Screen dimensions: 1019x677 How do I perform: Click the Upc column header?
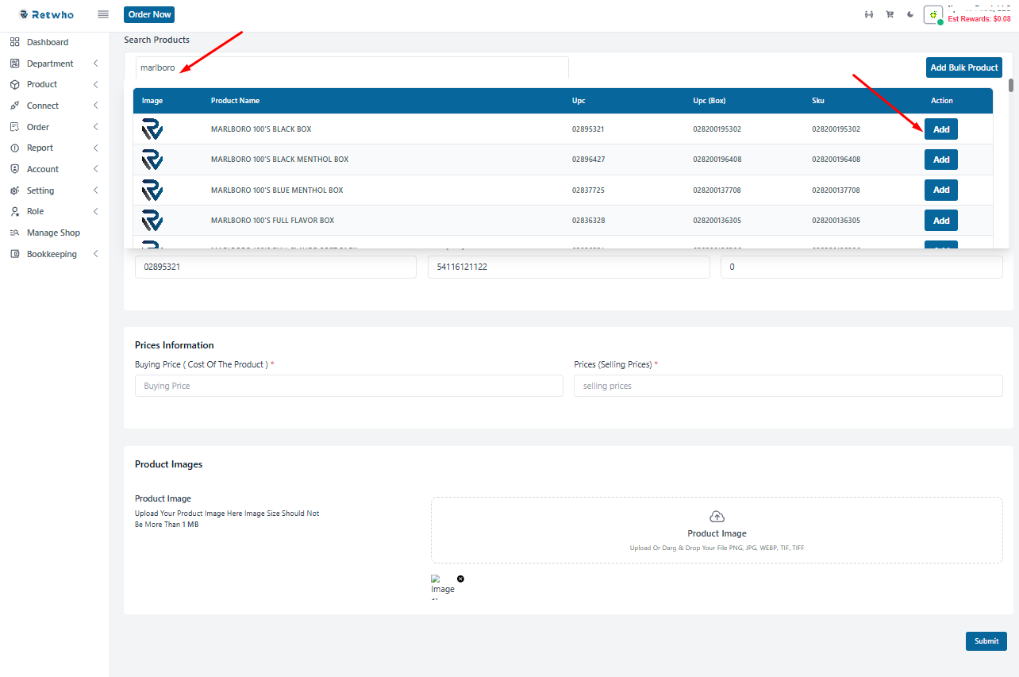(579, 101)
